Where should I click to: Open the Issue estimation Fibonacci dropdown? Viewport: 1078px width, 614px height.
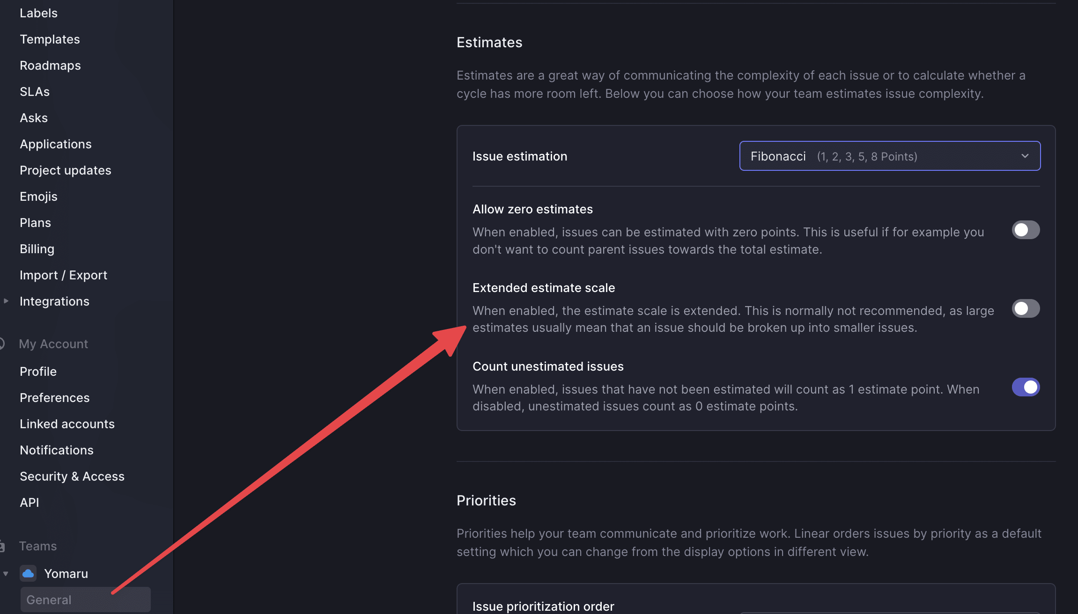coord(890,156)
